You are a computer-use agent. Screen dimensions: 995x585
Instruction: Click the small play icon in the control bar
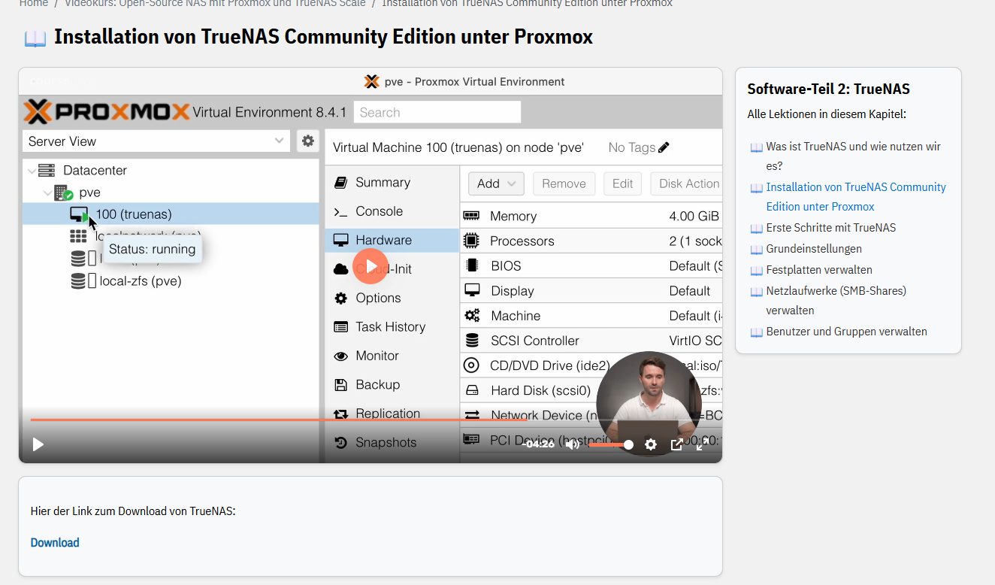[38, 444]
